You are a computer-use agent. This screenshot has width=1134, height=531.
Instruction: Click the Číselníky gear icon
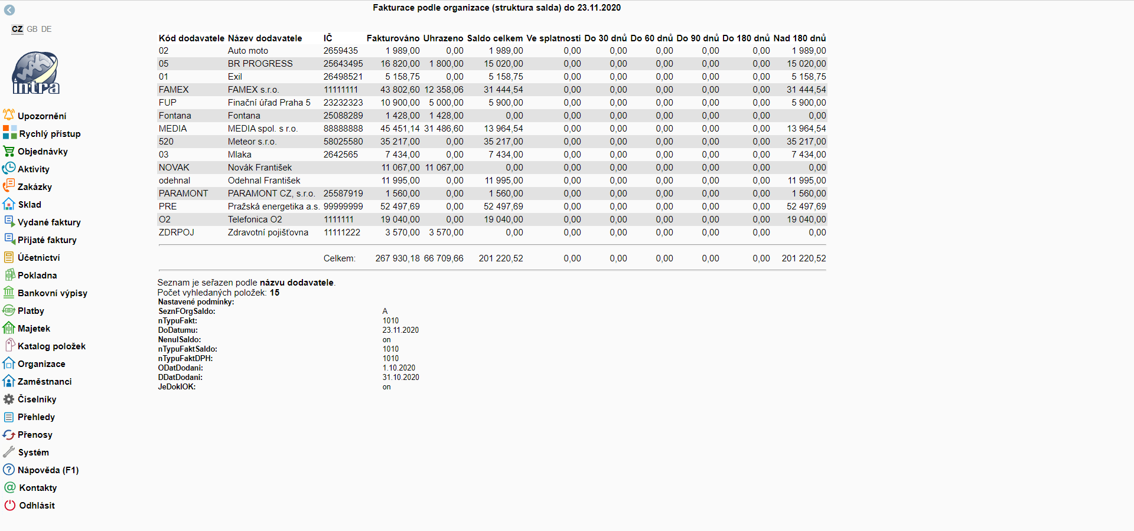(x=9, y=399)
